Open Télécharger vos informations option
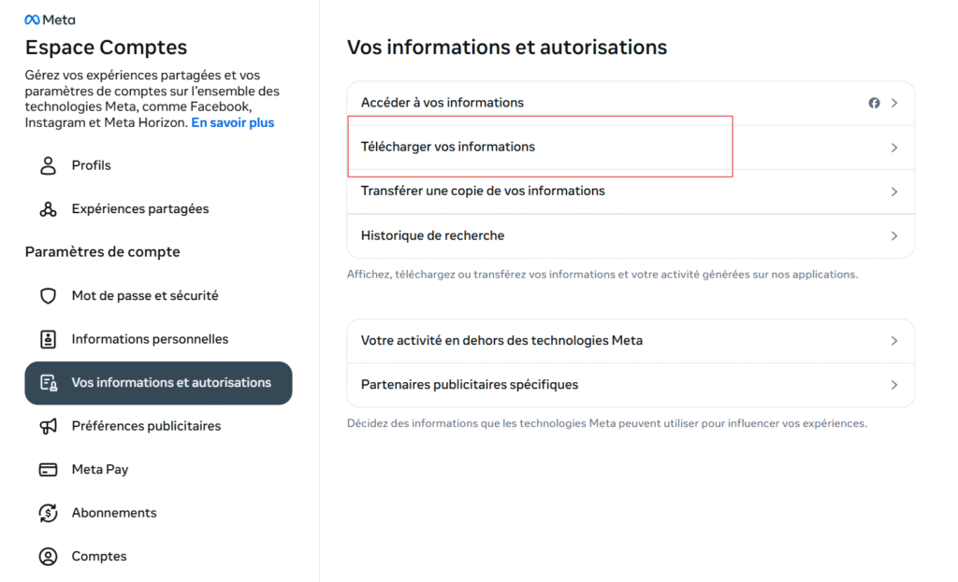 click(448, 147)
